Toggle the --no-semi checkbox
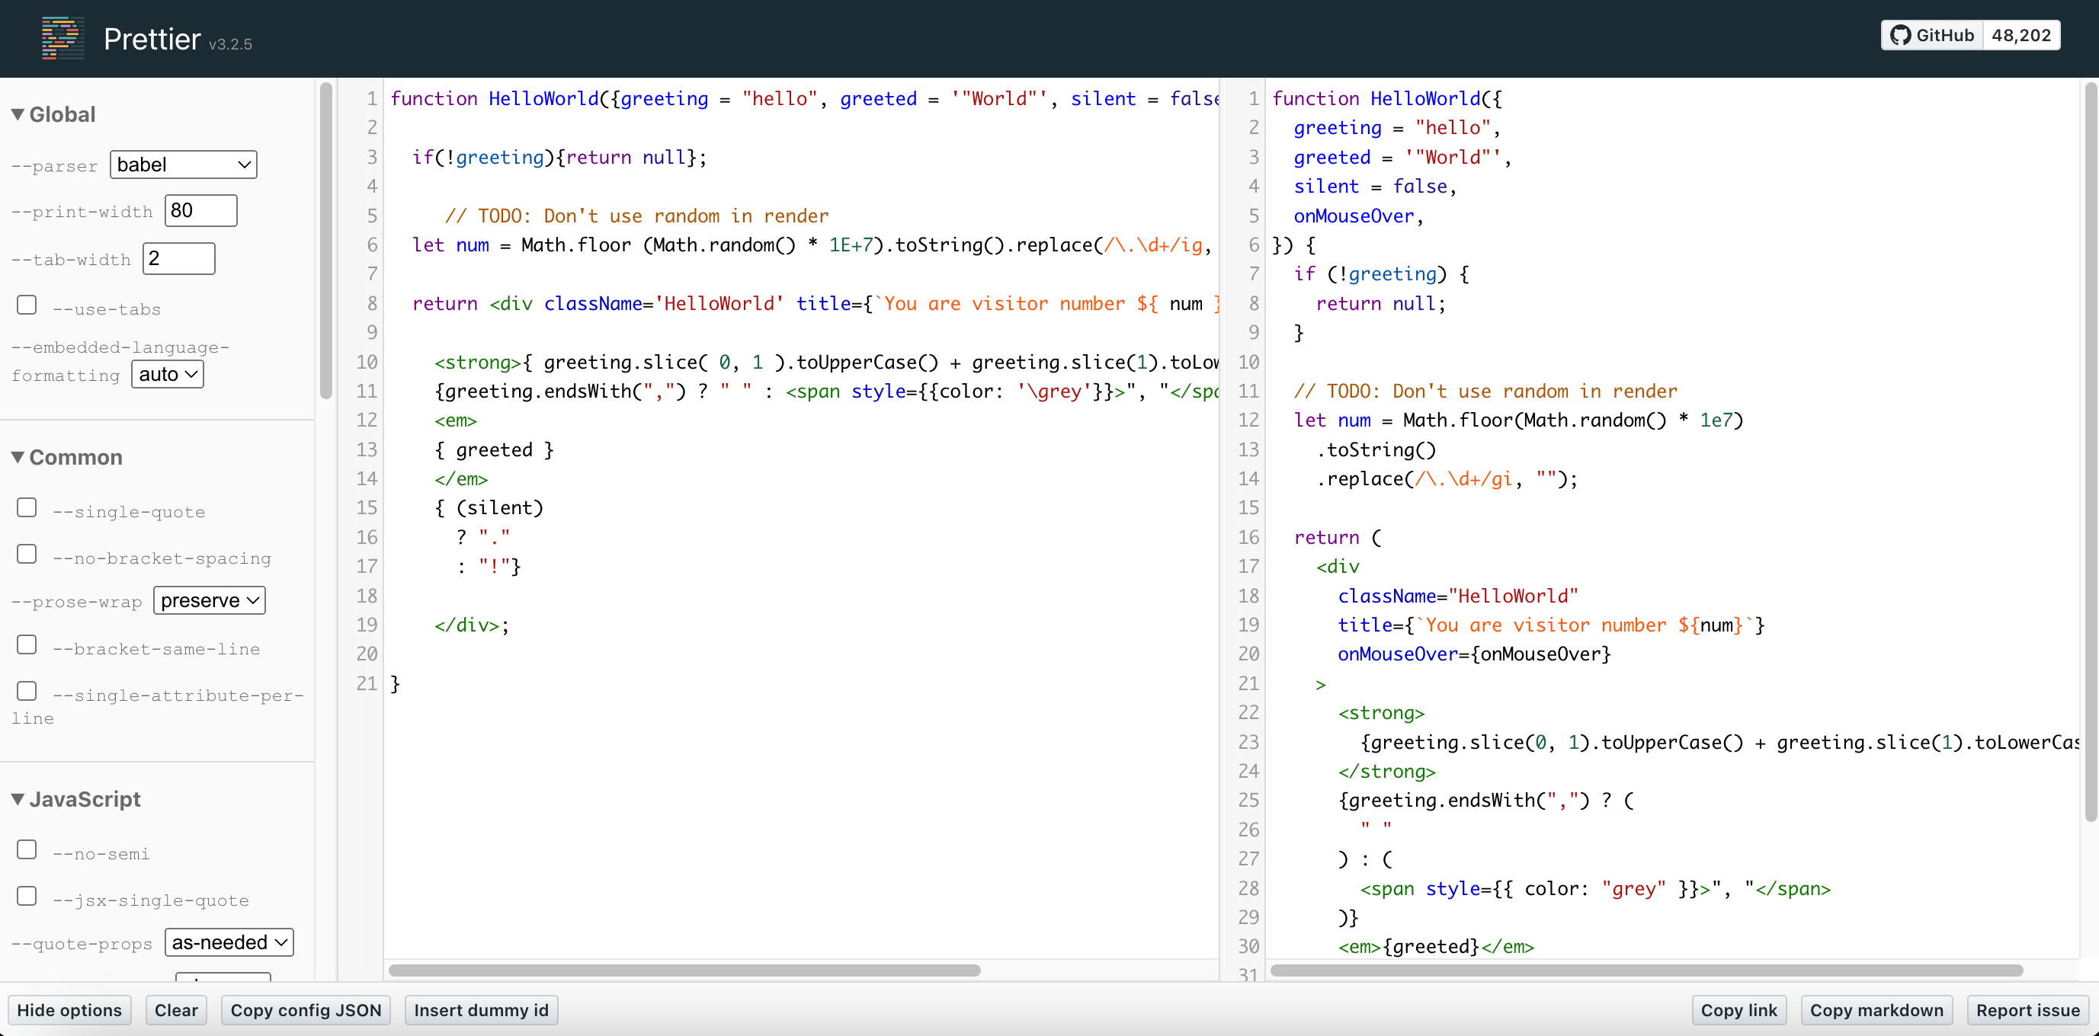This screenshot has width=2099, height=1036. point(27,850)
